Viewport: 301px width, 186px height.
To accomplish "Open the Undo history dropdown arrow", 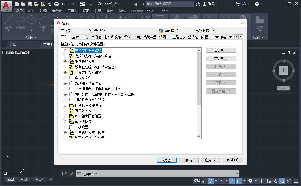I will tap(67, 4).
